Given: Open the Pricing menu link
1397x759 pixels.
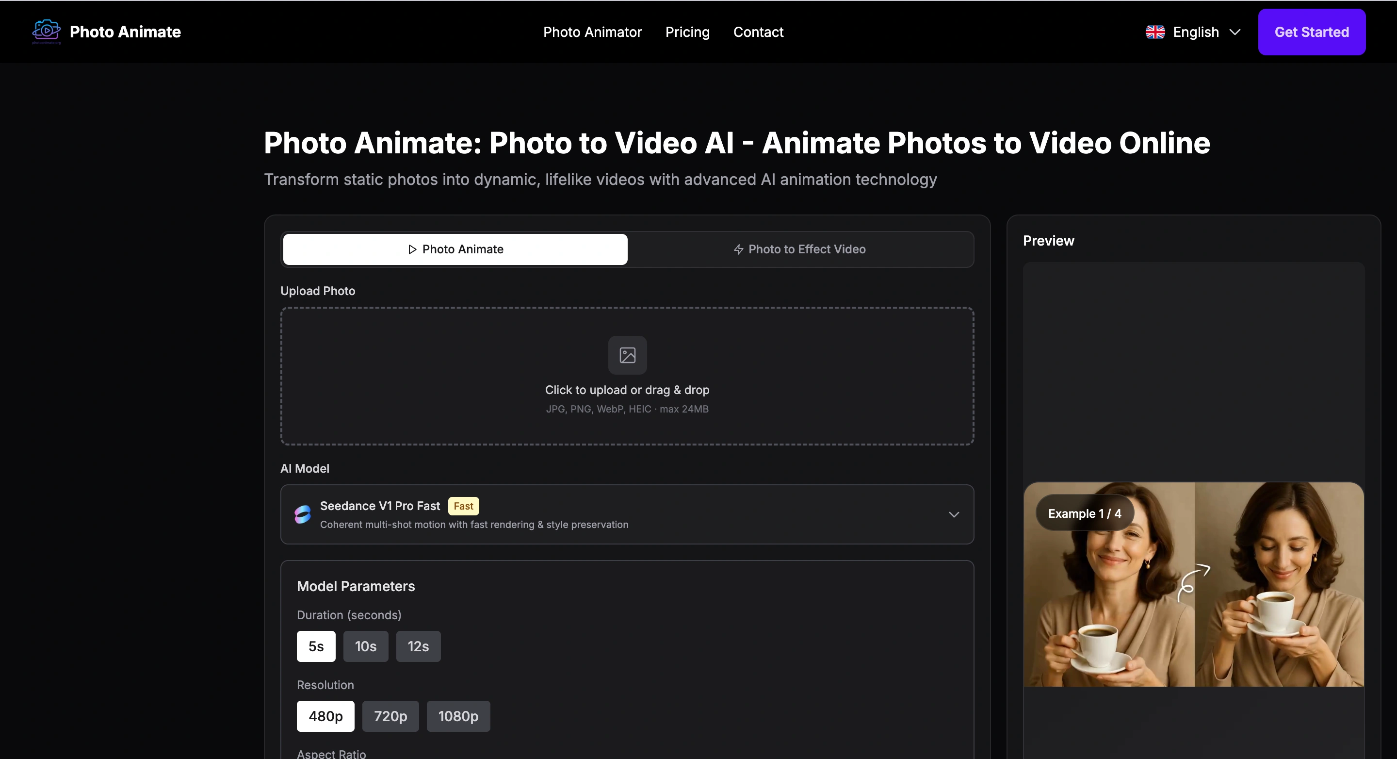Looking at the screenshot, I should coord(687,32).
